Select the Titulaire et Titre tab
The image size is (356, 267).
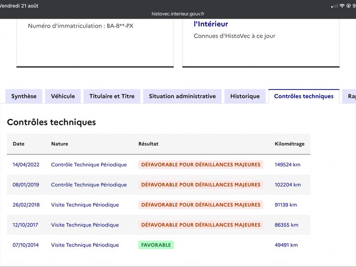pyautogui.click(x=112, y=96)
